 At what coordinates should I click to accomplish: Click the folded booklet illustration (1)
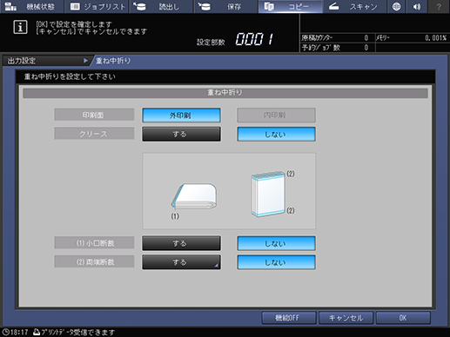194,197
